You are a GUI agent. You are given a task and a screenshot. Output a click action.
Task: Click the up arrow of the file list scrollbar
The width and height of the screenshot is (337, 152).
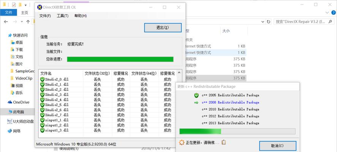tap(180, 73)
